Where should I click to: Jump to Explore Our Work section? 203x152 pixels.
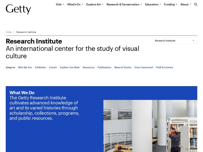[x=70, y=67]
